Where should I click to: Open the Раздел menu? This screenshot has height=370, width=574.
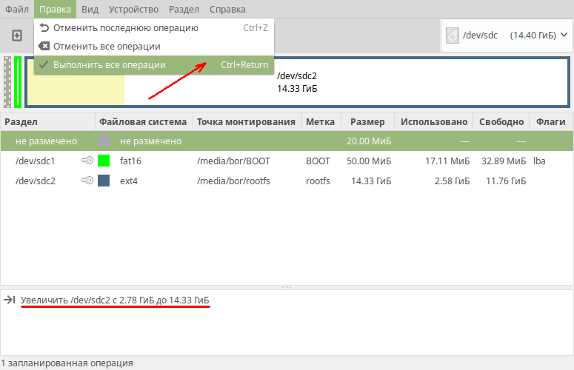pos(184,9)
